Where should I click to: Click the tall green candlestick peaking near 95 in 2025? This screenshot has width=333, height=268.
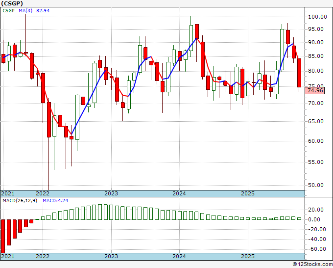point(282,50)
